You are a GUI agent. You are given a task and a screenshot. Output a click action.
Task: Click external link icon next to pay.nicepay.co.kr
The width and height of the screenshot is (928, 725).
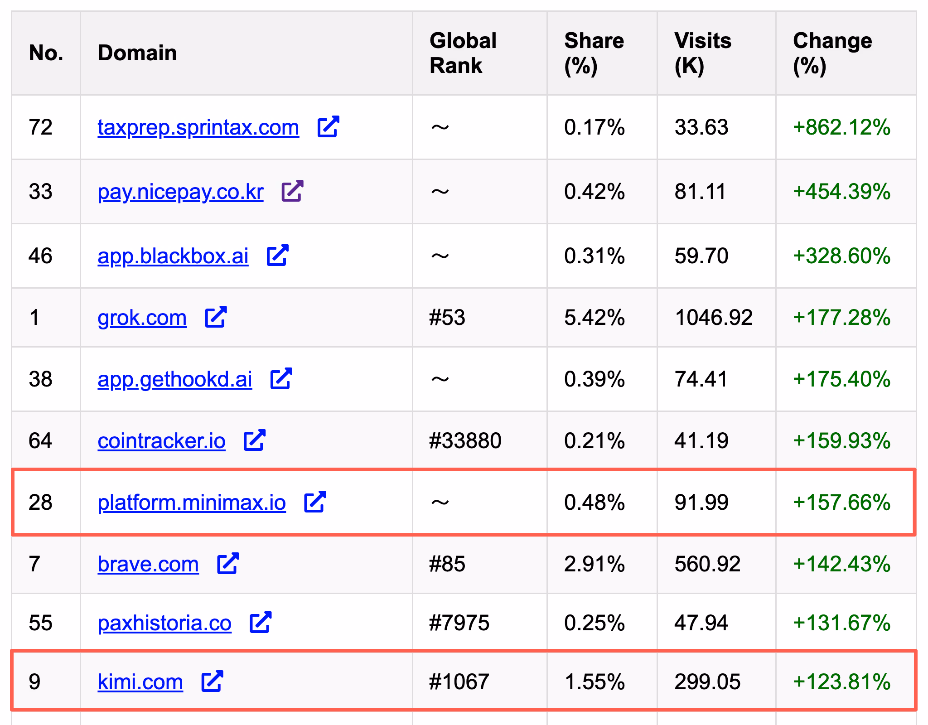(x=292, y=191)
